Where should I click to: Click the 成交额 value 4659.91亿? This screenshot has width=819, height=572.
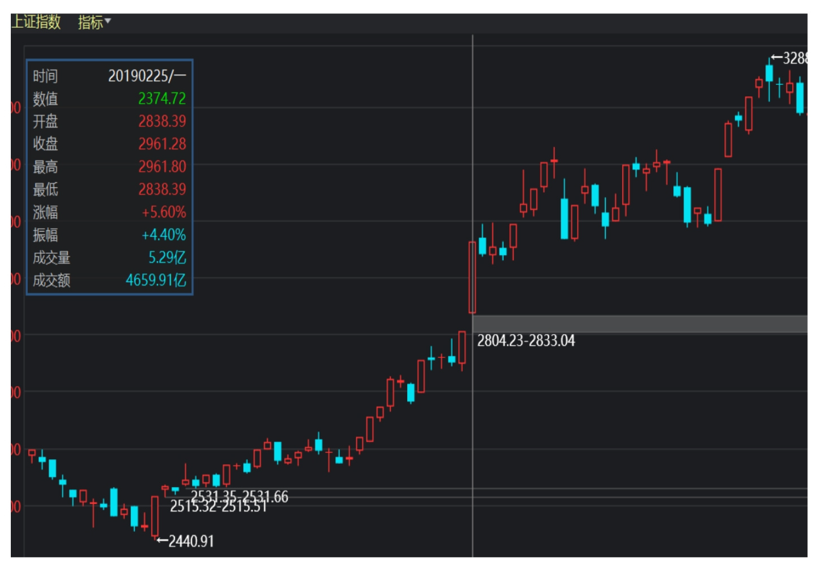pos(155,280)
